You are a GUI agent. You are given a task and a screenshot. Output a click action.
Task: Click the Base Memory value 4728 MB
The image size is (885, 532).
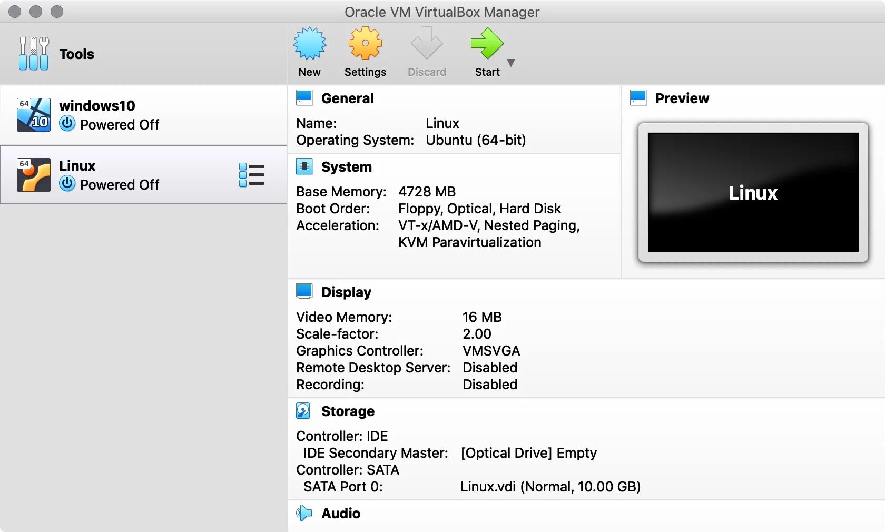[x=427, y=192]
